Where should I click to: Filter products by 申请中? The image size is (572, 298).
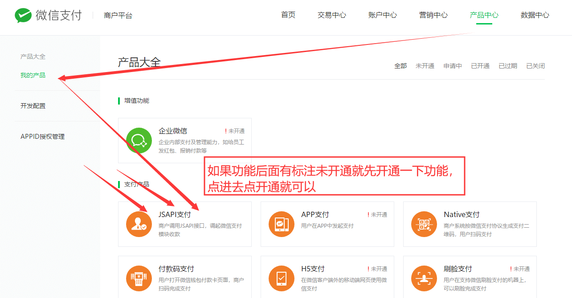(x=453, y=66)
